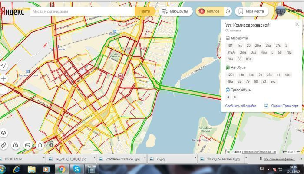Open the Мои места bookmarks
This screenshot has width=304, height=174.
pos(251,11)
